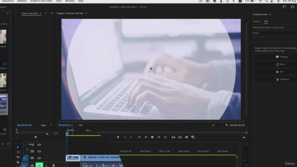Image resolution: width=297 pixels, height=167 pixels.
Task: Toggle A1 track targeting
Action: (x=24, y=165)
